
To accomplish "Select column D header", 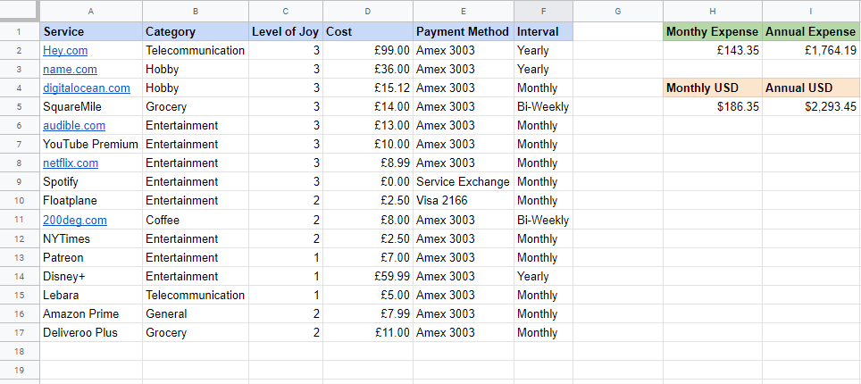I will 367,11.
